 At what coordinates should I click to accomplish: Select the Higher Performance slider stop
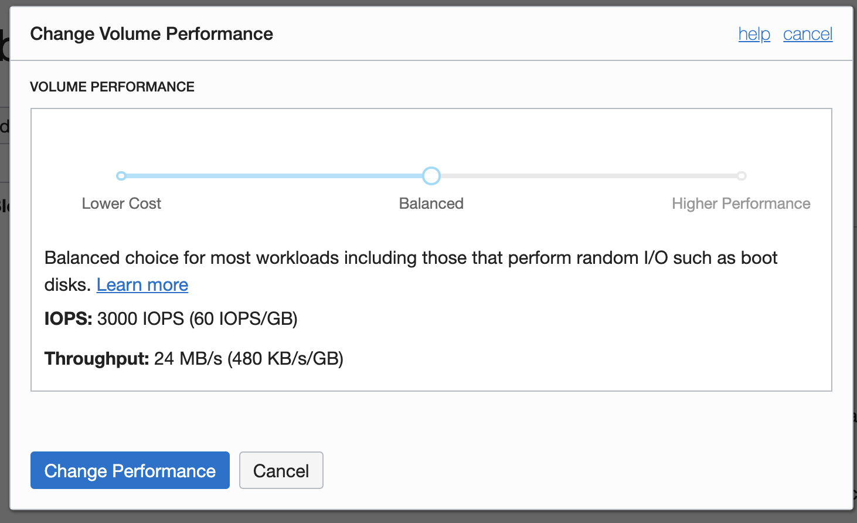[x=742, y=176]
